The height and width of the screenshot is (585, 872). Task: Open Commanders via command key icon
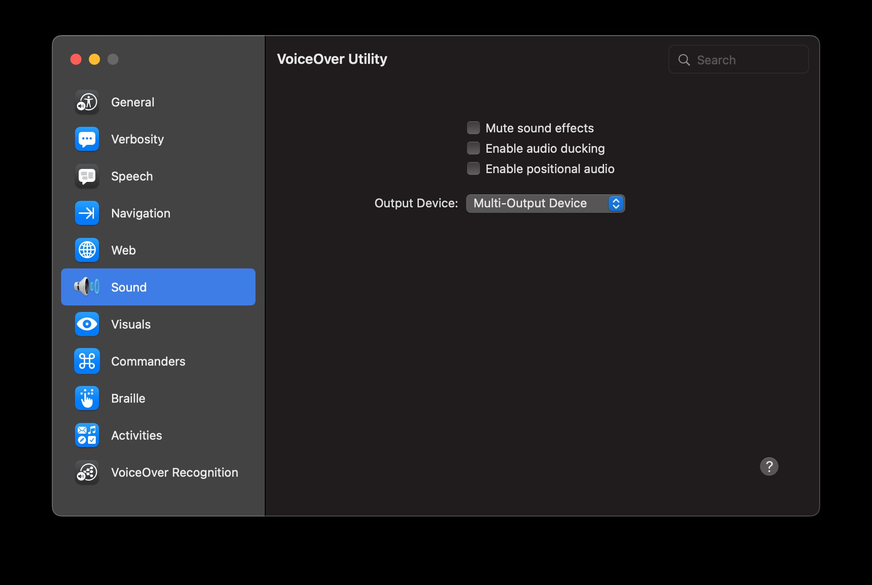click(x=87, y=361)
